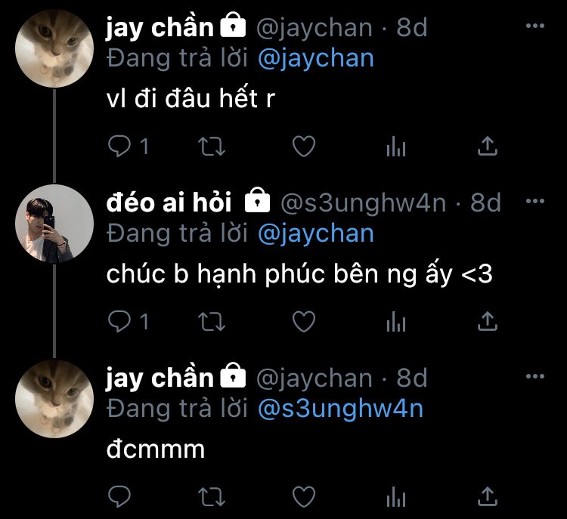Screen dimensions: 567x519
Task: Open the cat avatar on top tweet
Action: coord(54,49)
